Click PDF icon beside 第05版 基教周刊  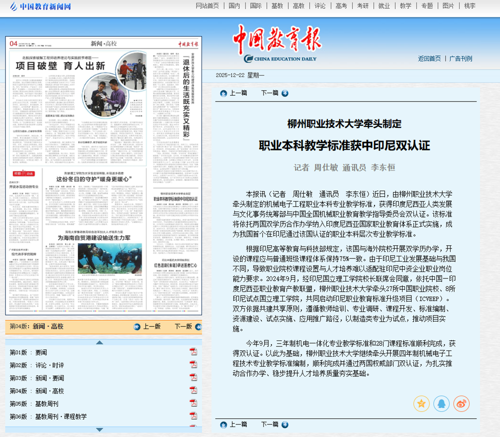[x=193, y=403]
